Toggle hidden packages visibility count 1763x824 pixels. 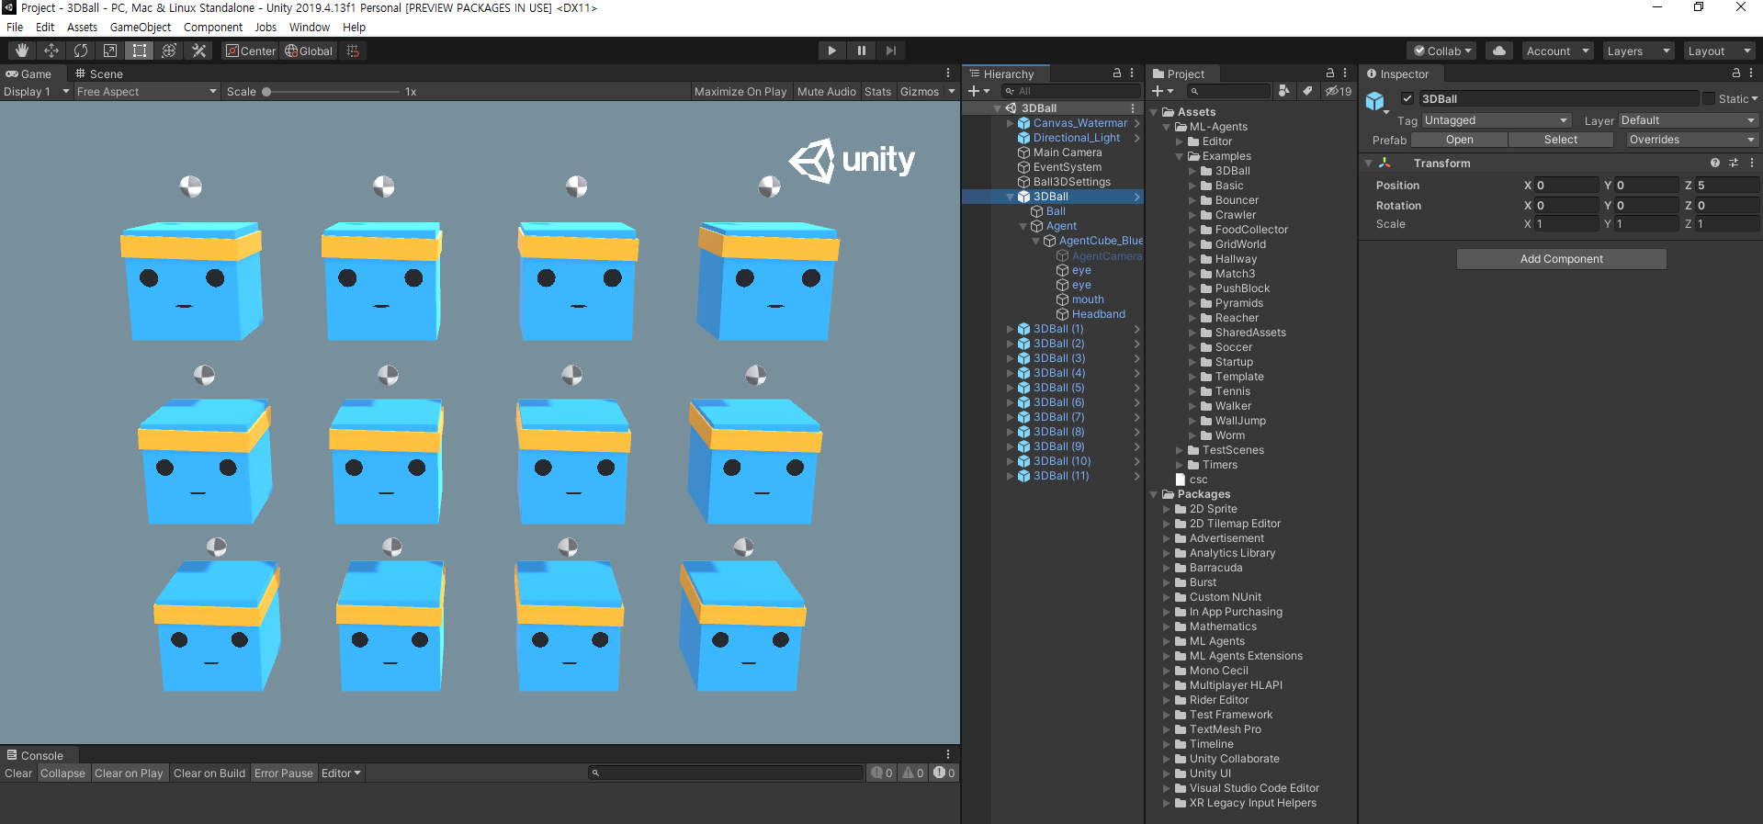(1339, 91)
